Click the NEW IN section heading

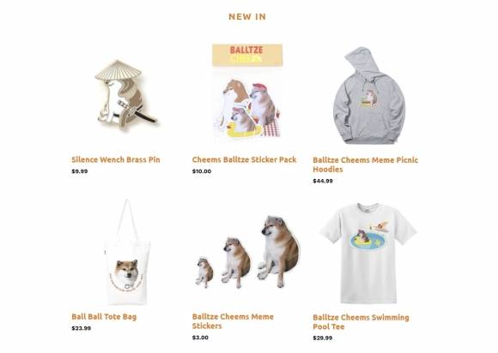pyautogui.click(x=247, y=17)
